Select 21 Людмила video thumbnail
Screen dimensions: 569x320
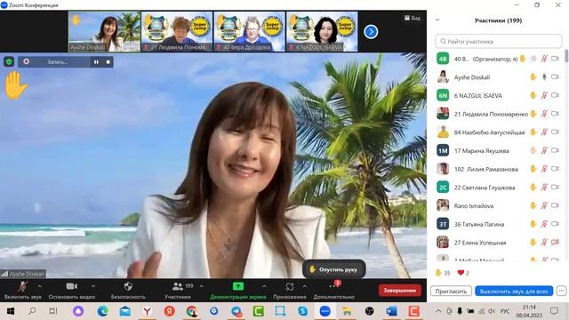coord(177,32)
